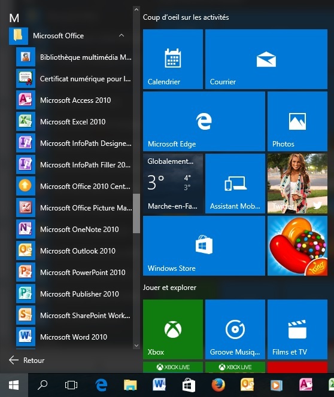Image resolution: width=334 pixels, height=397 pixels.
Task: Open Microsoft OneNote 2010
Action: click(x=74, y=230)
